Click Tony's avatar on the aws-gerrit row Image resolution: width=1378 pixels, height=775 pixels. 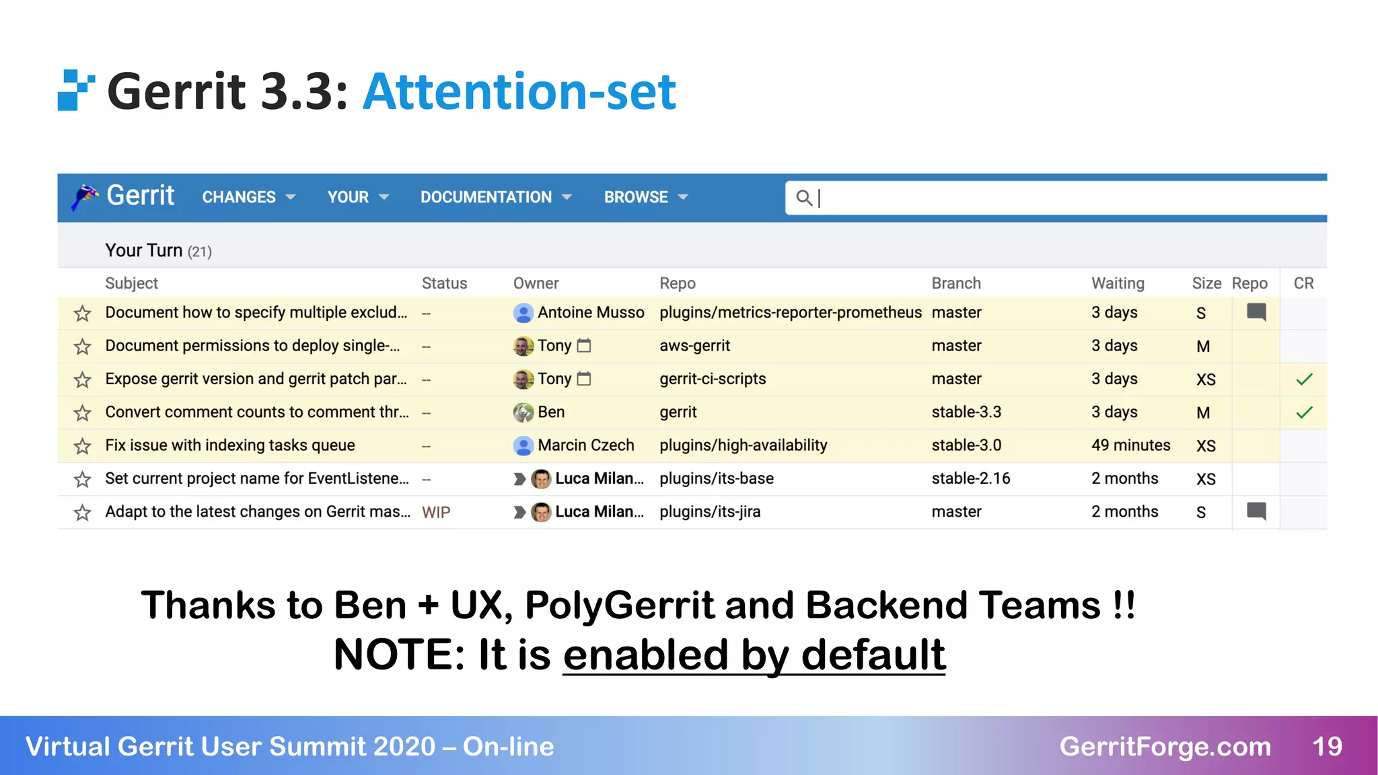[523, 346]
